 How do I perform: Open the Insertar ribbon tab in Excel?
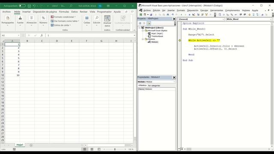click(27, 12)
